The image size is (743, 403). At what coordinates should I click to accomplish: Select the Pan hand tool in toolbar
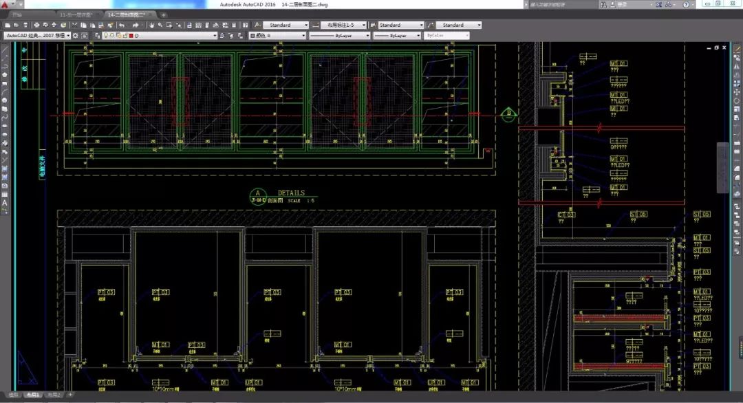(150, 25)
